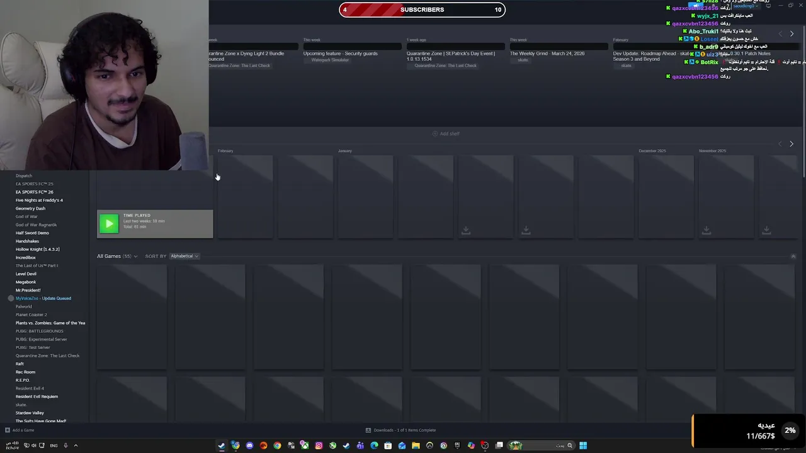Image resolution: width=806 pixels, height=453 pixels.
Task: Show hidden tray icons chevron
Action: 76,445
